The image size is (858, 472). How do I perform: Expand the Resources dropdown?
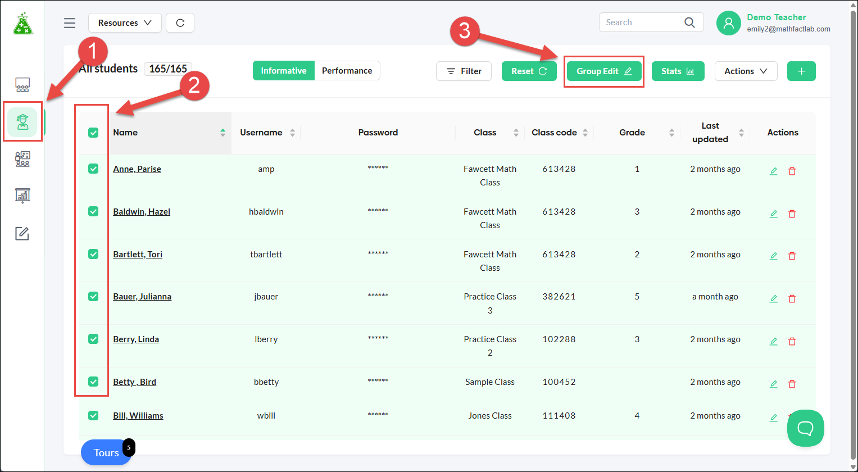coord(125,23)
